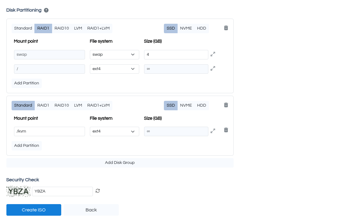Open the /kvm file system dropdown

(x=114, y=131)
